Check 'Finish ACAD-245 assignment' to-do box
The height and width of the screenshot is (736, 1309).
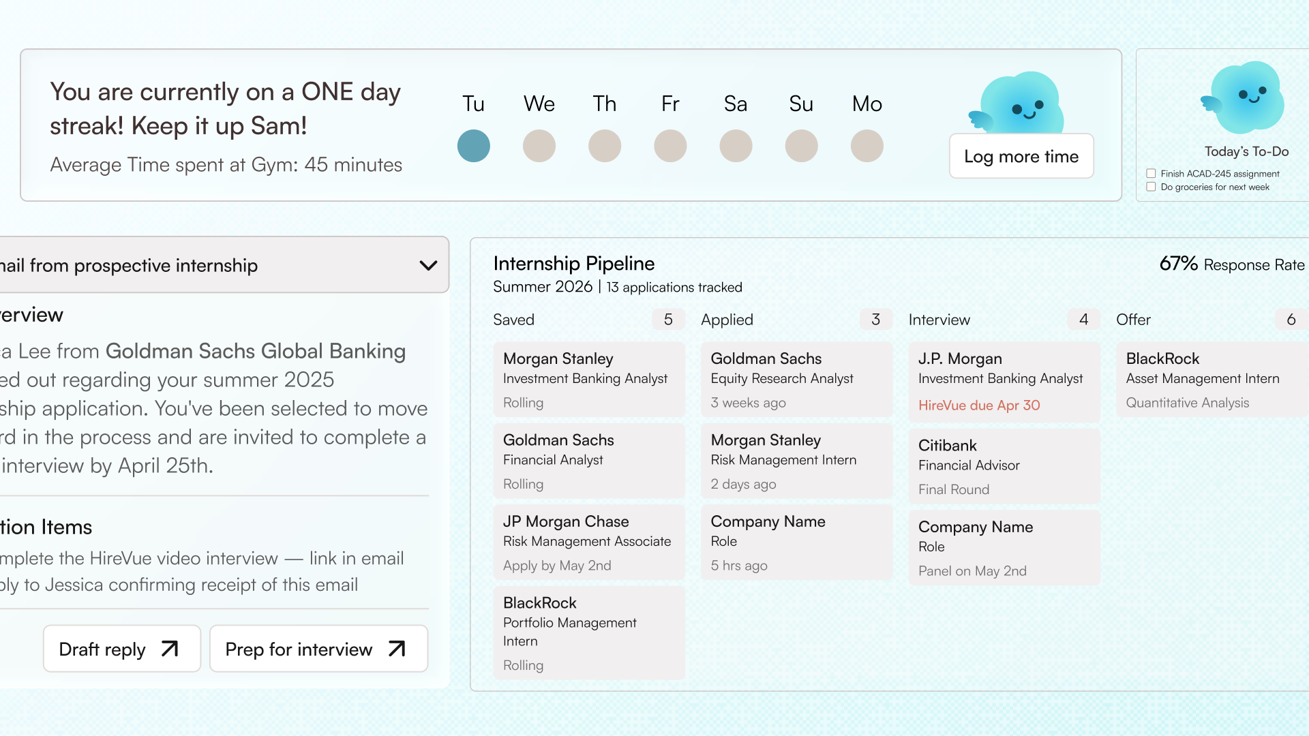(1151, 174)
